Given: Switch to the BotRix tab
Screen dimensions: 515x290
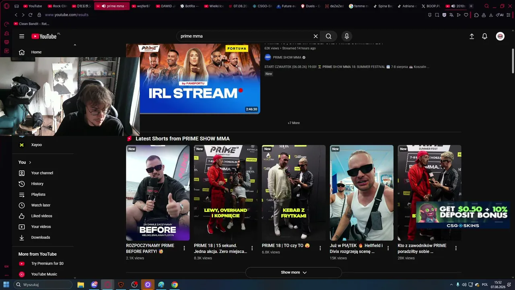Looking at the screenshot, I should pos(190,6).
